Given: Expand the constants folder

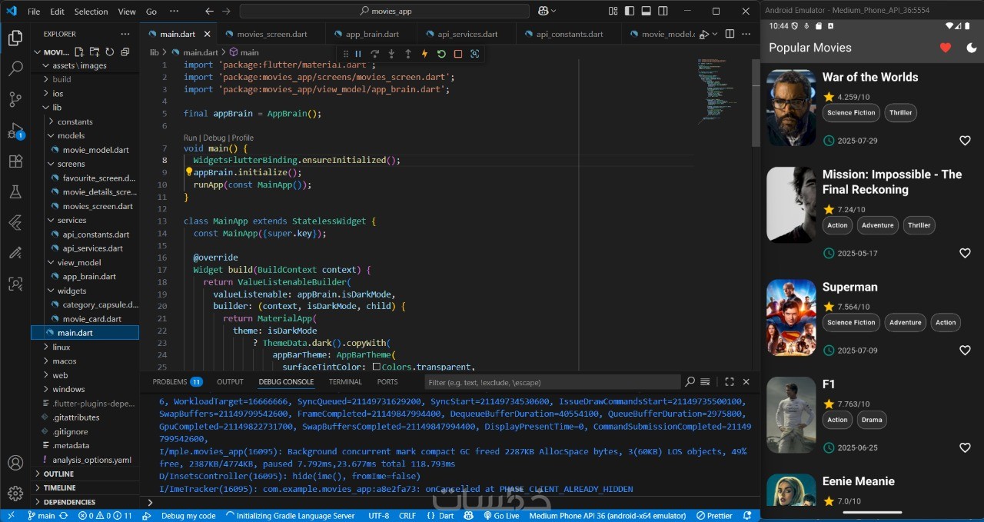Looking at the screenshot, I should [75, 121].
